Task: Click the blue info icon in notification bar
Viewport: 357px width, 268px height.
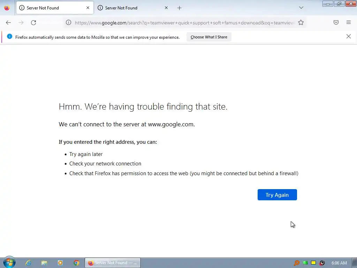Action: point(9,36)
